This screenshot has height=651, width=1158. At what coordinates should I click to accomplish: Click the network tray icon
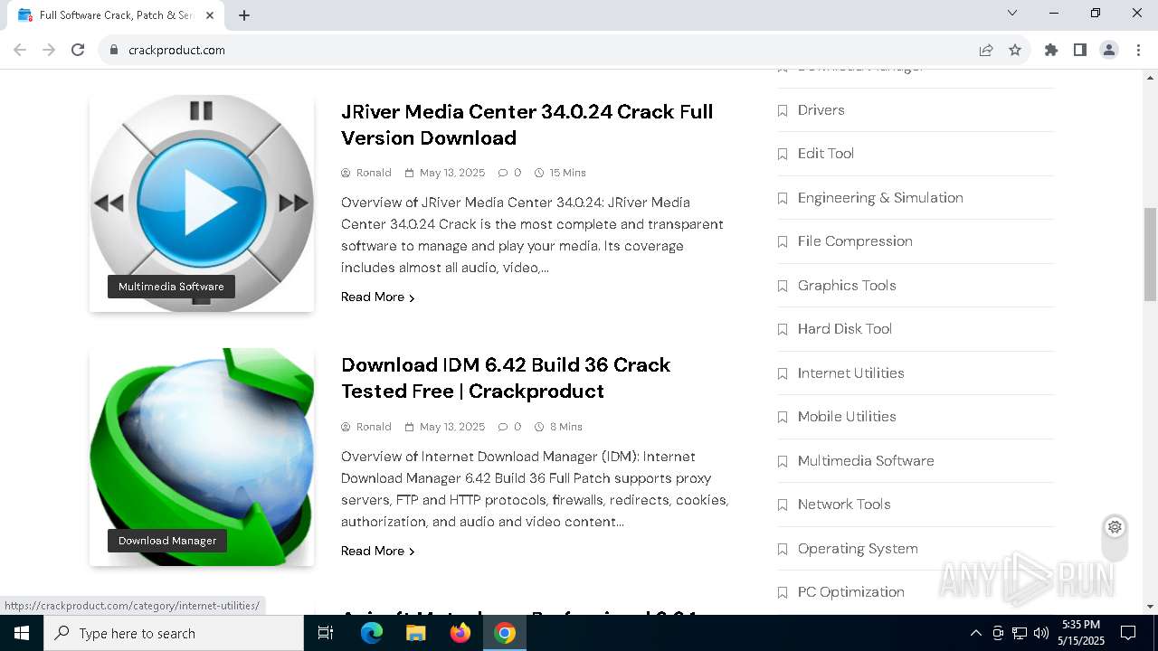point(1020,633)
